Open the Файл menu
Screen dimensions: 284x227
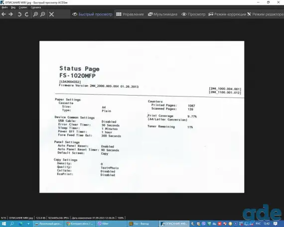tap(4, 7)
